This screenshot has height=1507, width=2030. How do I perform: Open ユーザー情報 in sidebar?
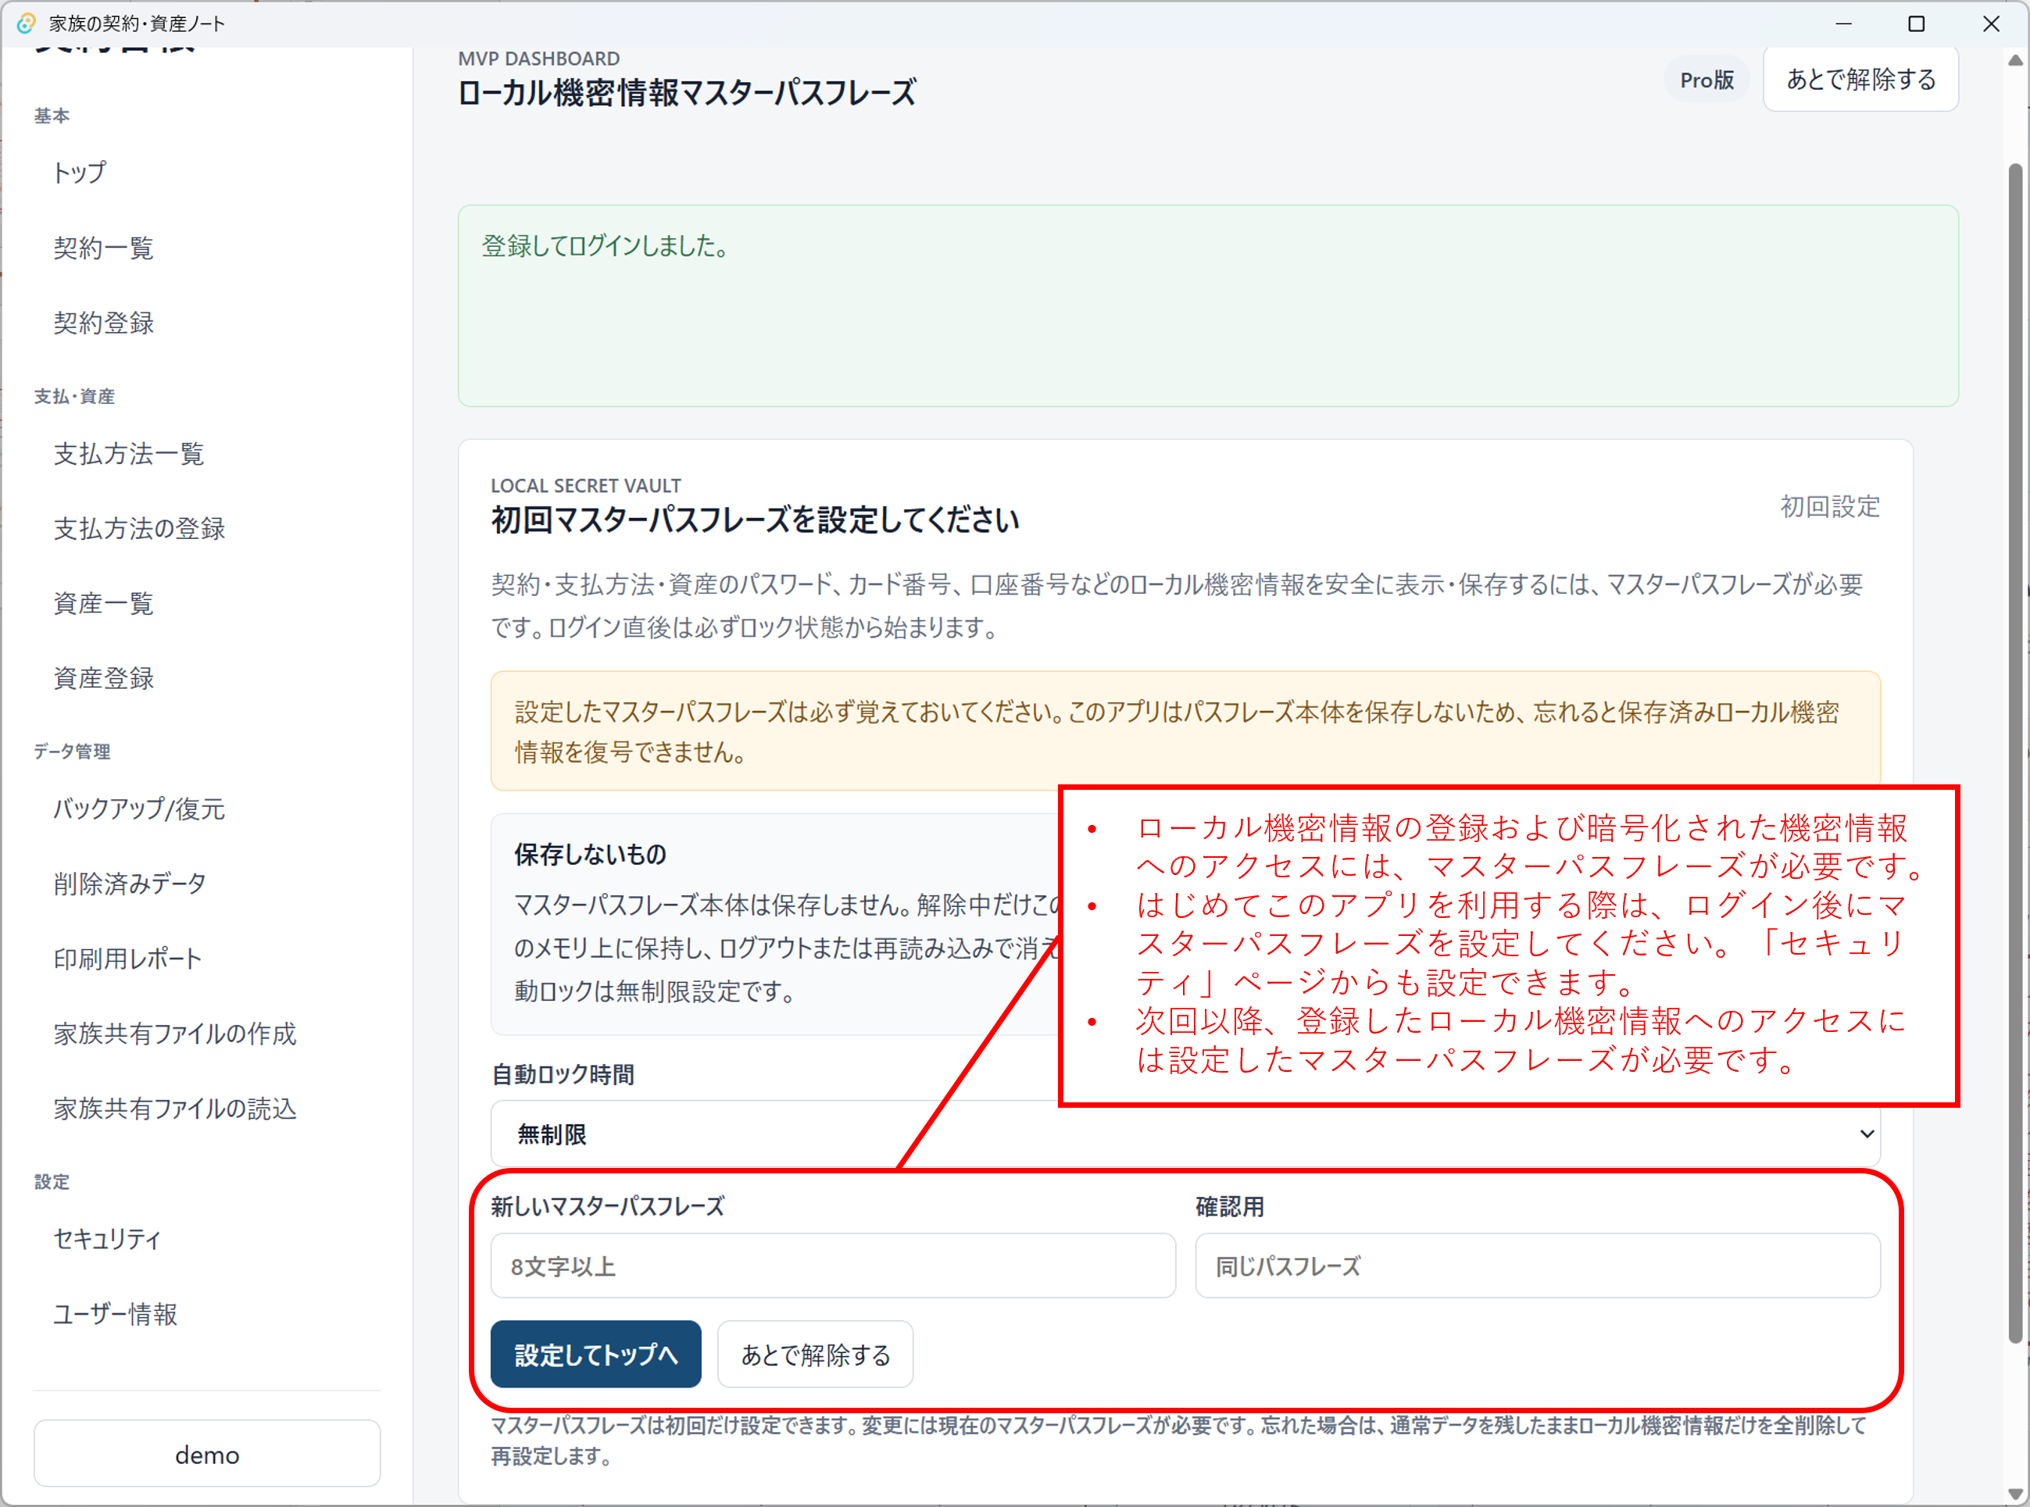(115, 1313)
